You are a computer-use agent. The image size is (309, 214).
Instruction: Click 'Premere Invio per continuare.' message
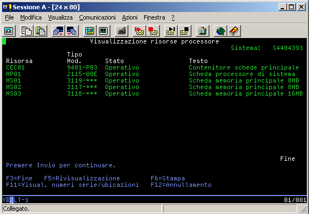[61, 165]
